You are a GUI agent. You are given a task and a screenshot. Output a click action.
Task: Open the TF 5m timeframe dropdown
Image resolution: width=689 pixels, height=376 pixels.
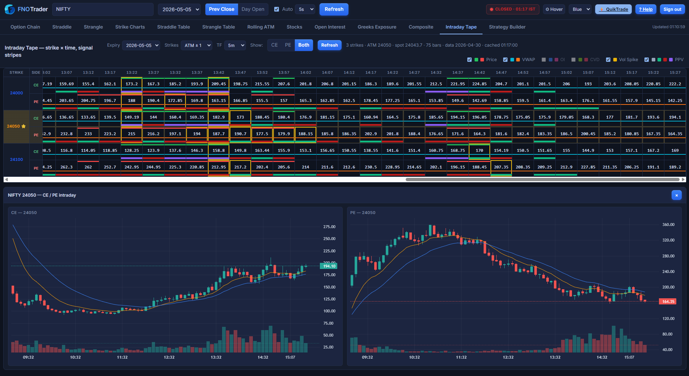click(x=235, y=45)
